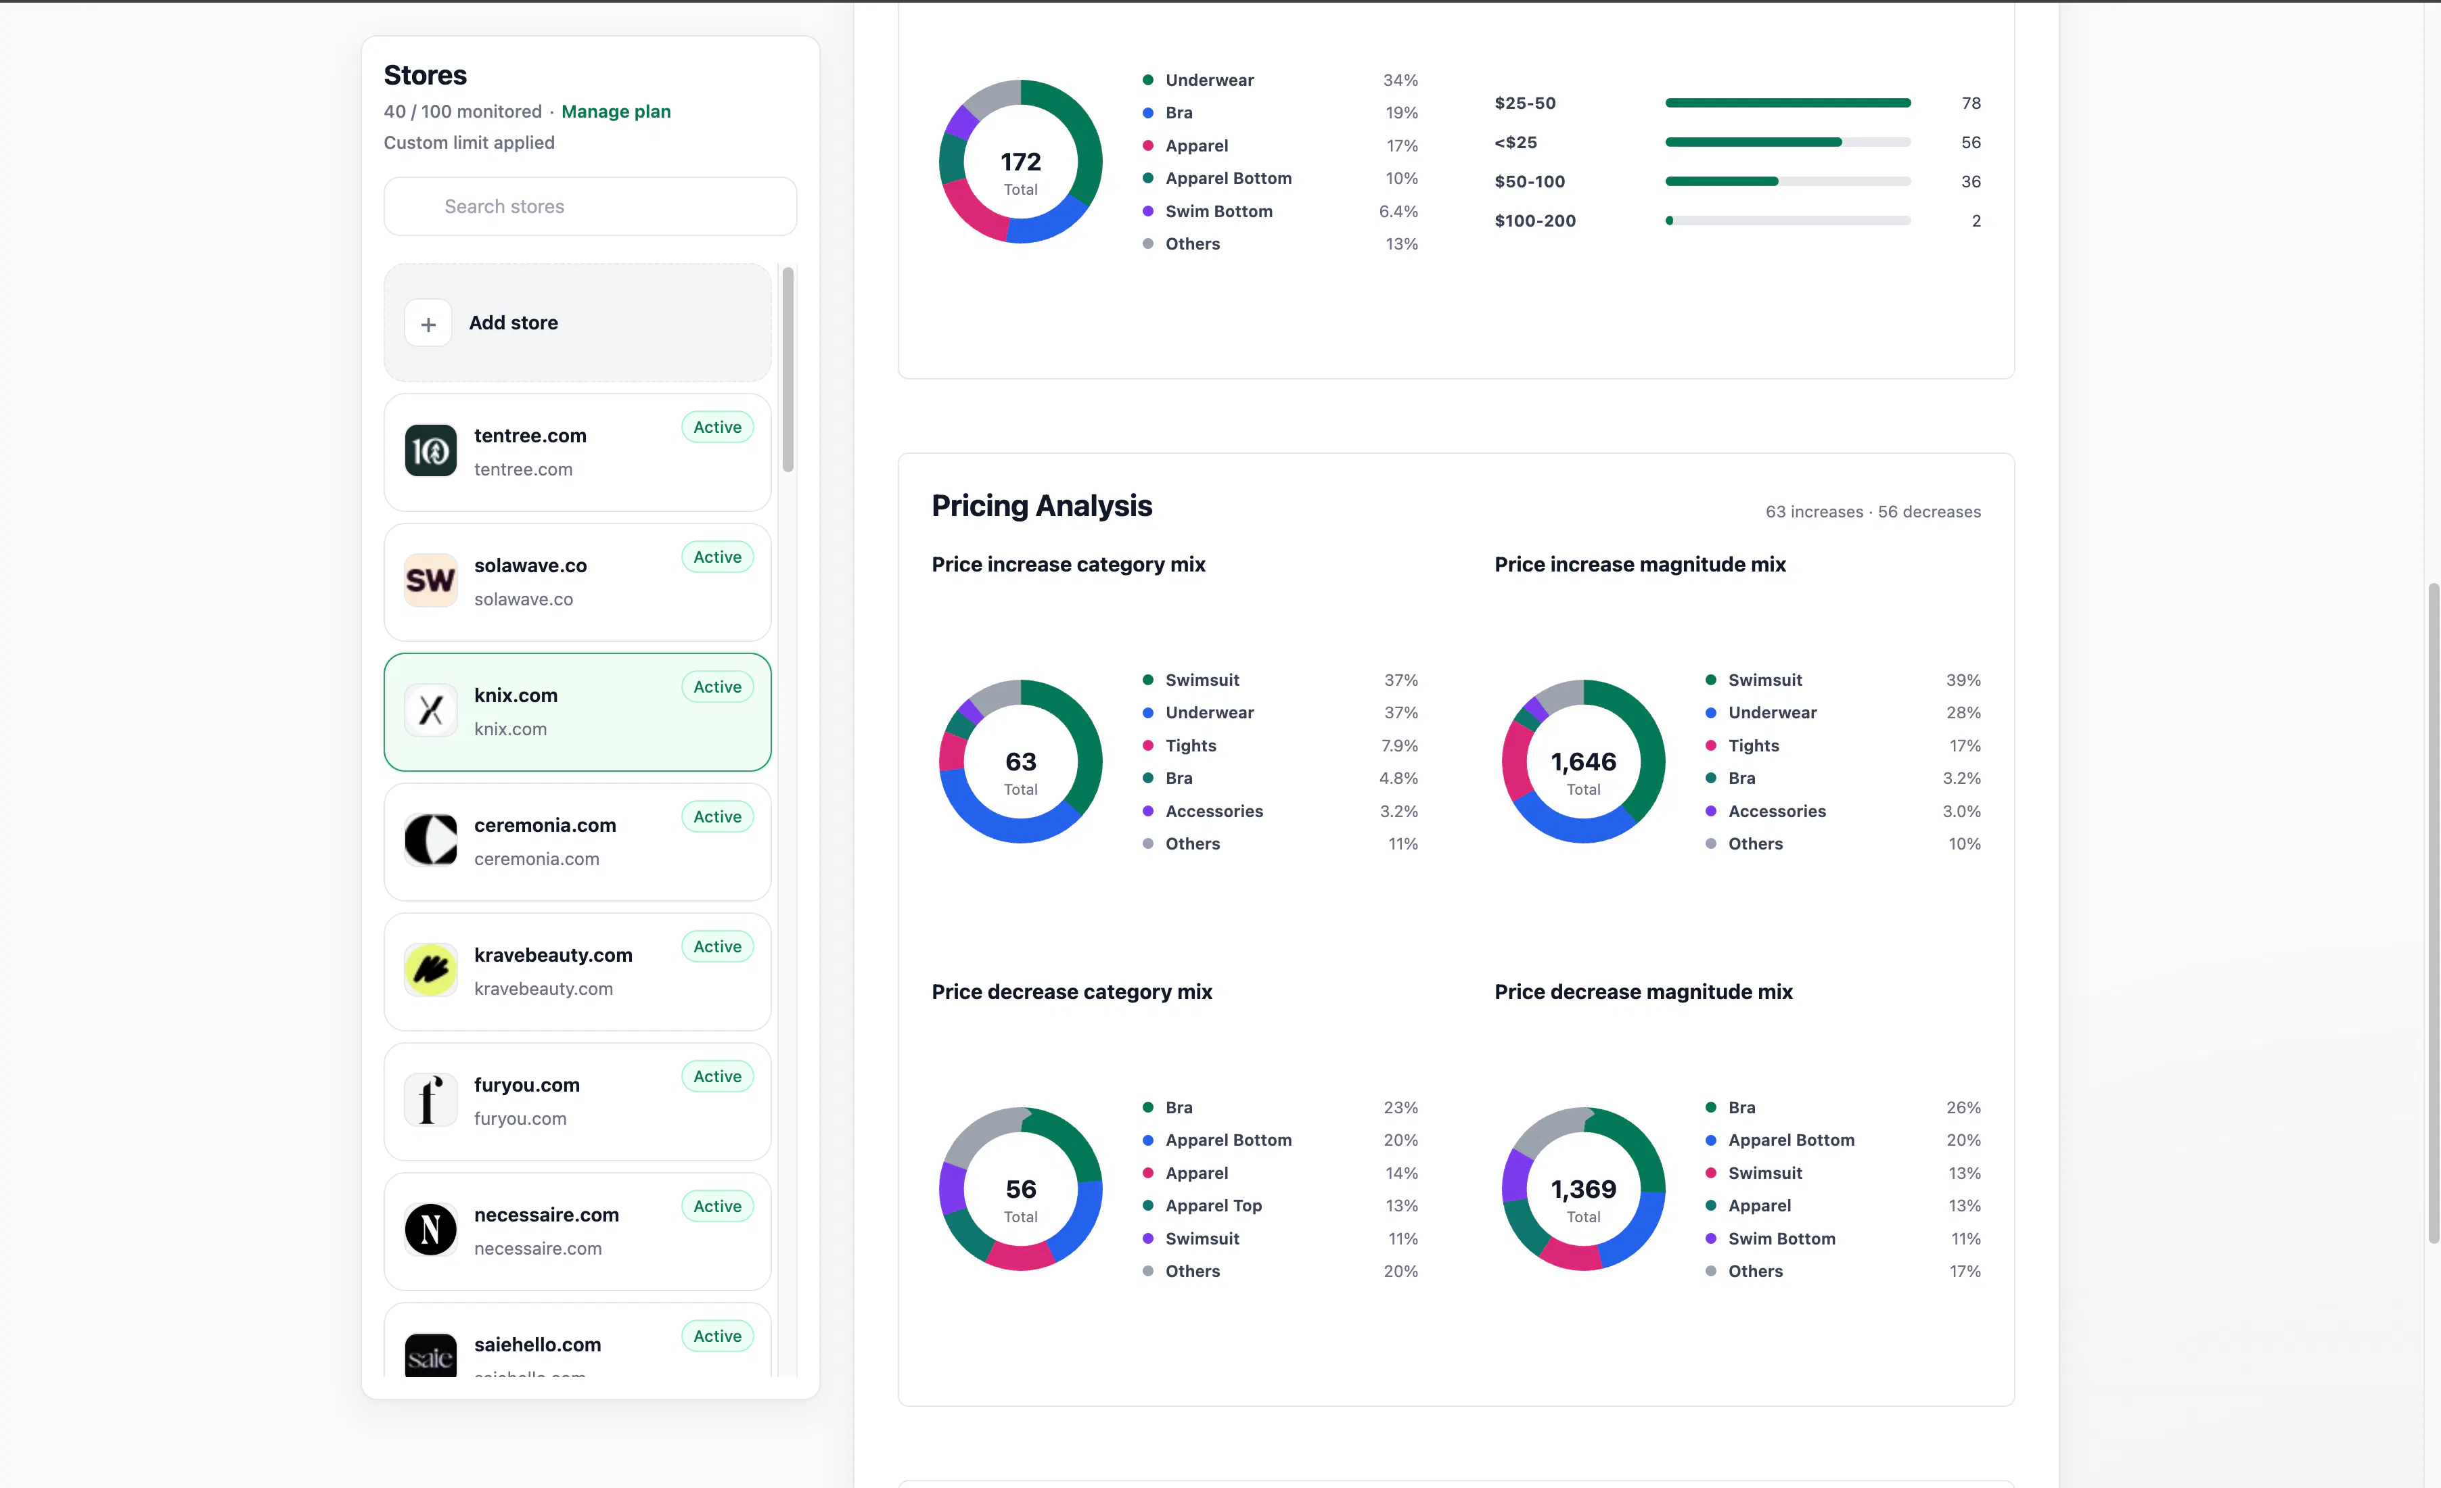Click the 1,369 Total decrease magnitude donut

(x=1583, y=1189)
